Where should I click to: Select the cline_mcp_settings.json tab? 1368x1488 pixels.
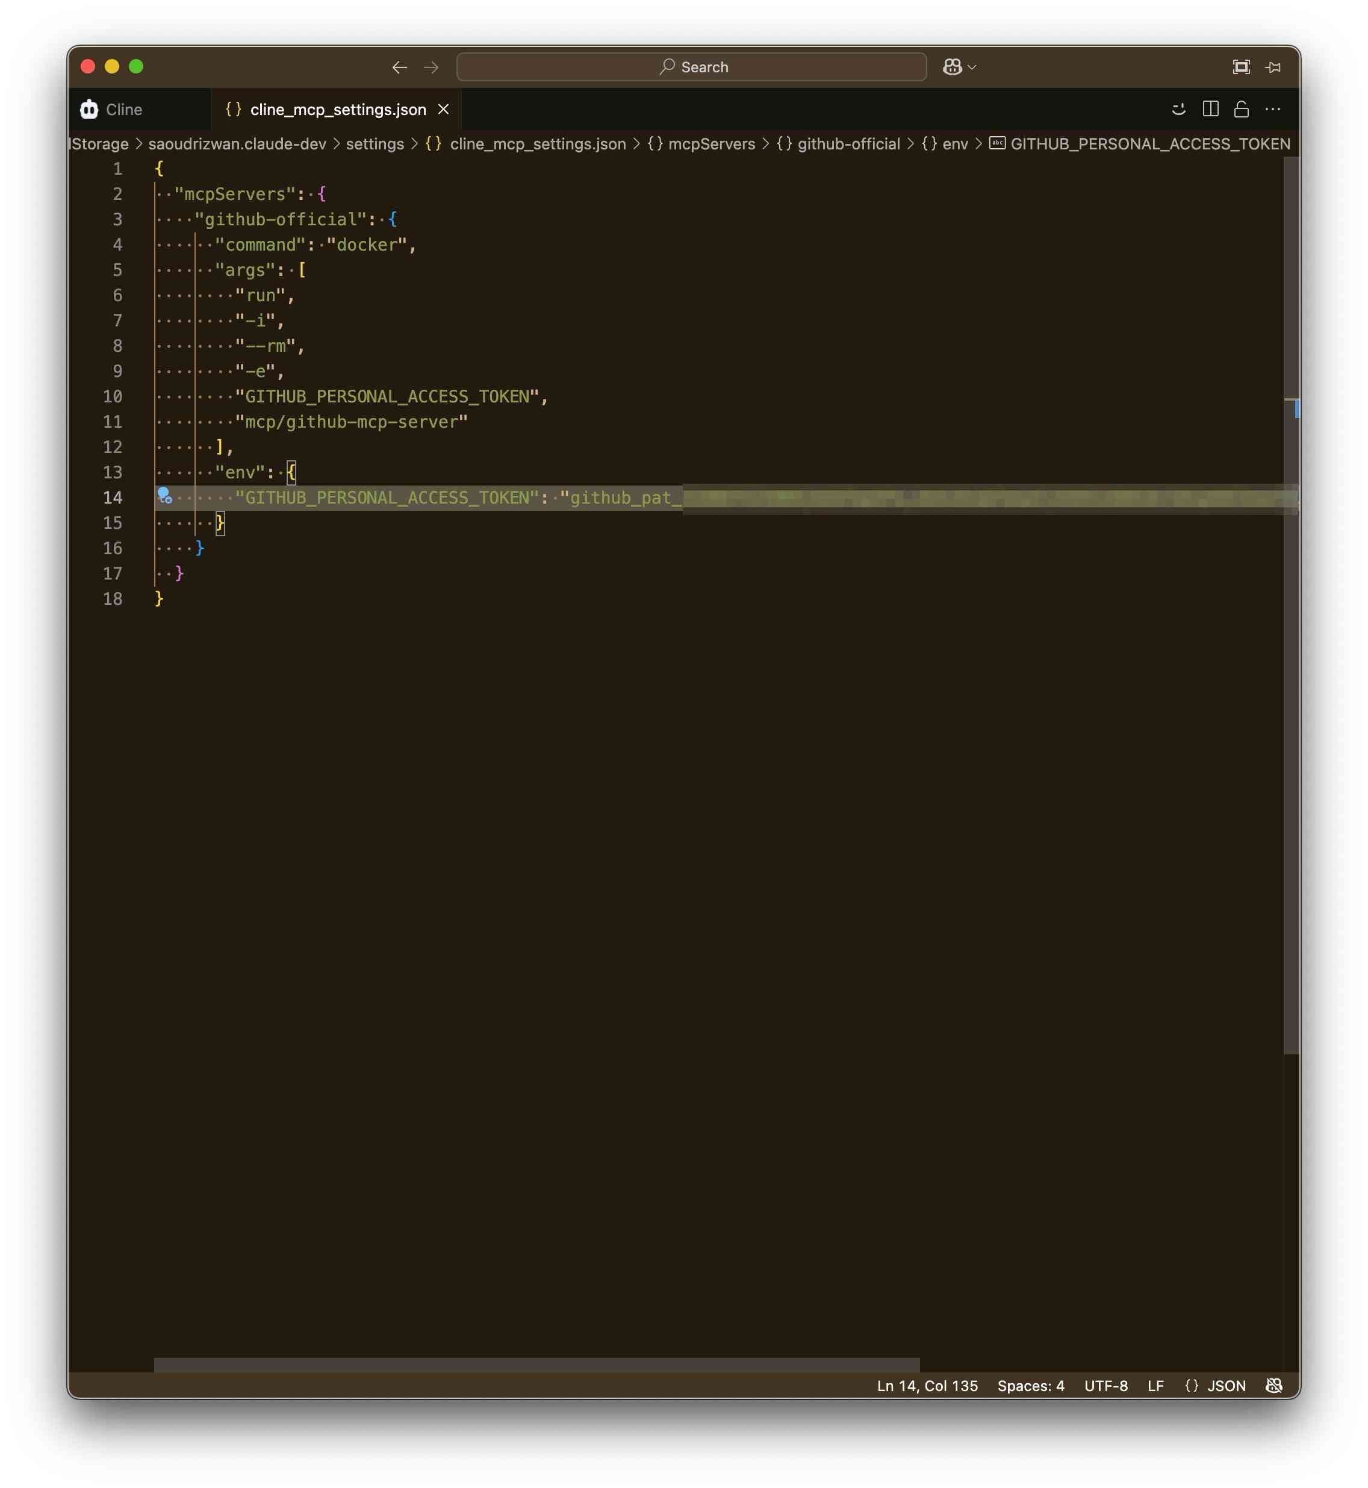(338, 110)
